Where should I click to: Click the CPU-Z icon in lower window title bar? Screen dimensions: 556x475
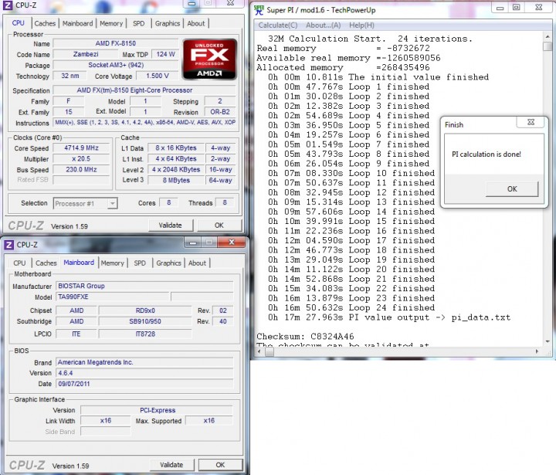click(x=8, y=245)
